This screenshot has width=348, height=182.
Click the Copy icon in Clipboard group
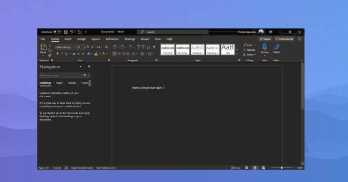(49, 50)
